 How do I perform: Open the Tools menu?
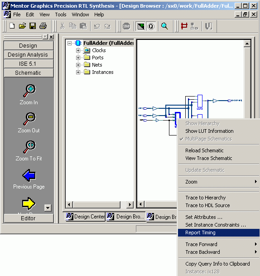point(61,15)
